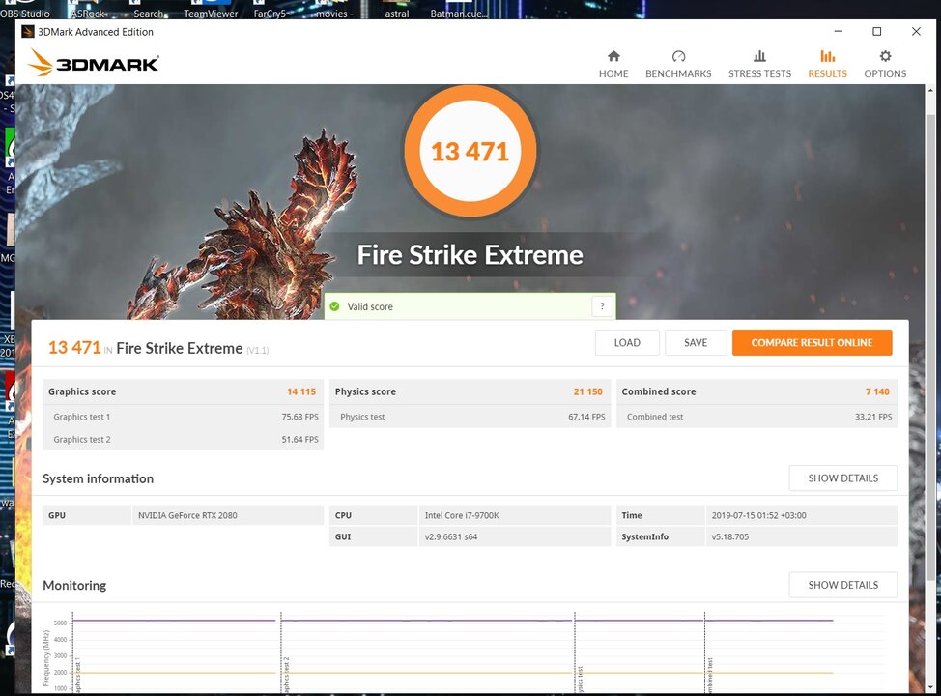Click the green valid score checkmark

(335, 306)
